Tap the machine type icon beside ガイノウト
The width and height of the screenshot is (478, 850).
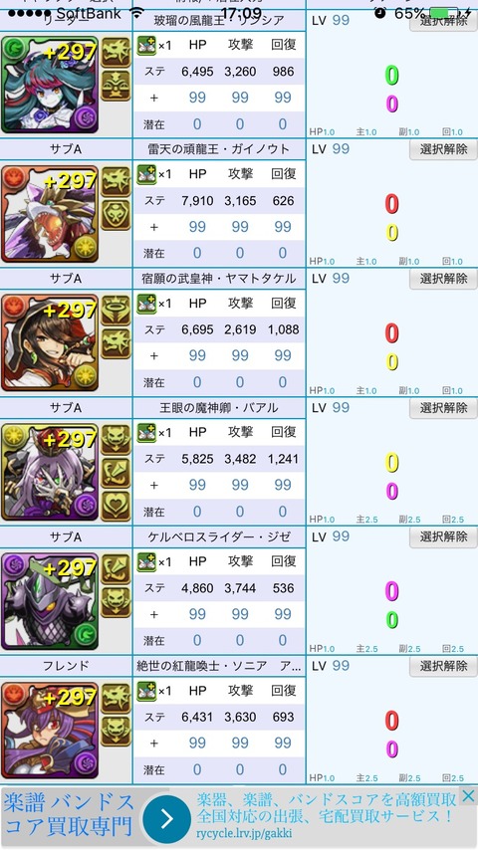point(116,215)
